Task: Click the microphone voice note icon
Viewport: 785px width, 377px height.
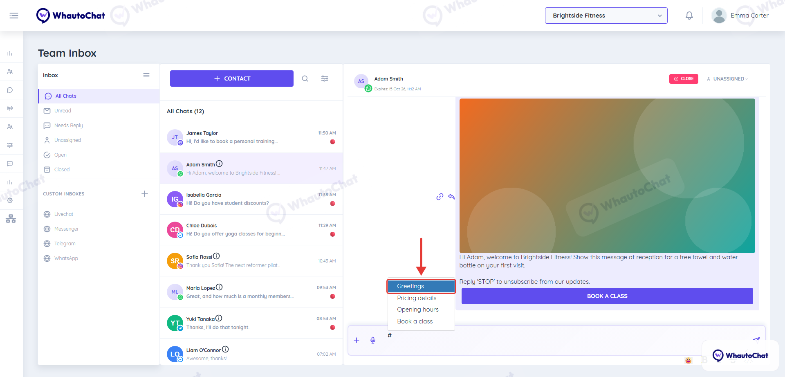Action: point(373,340)
